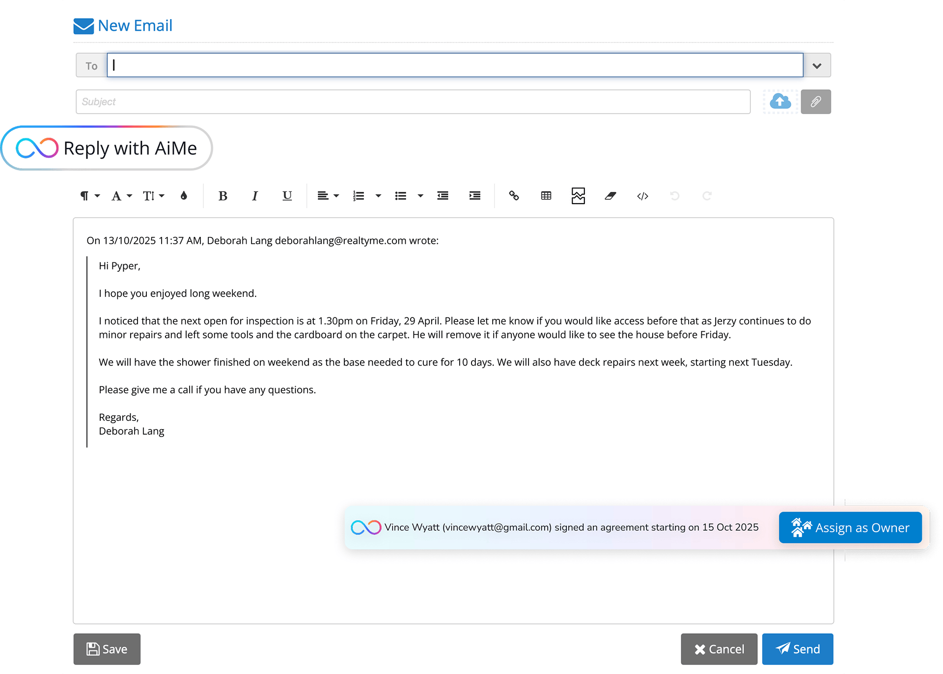Open the font family dropdown

[121, 196]
